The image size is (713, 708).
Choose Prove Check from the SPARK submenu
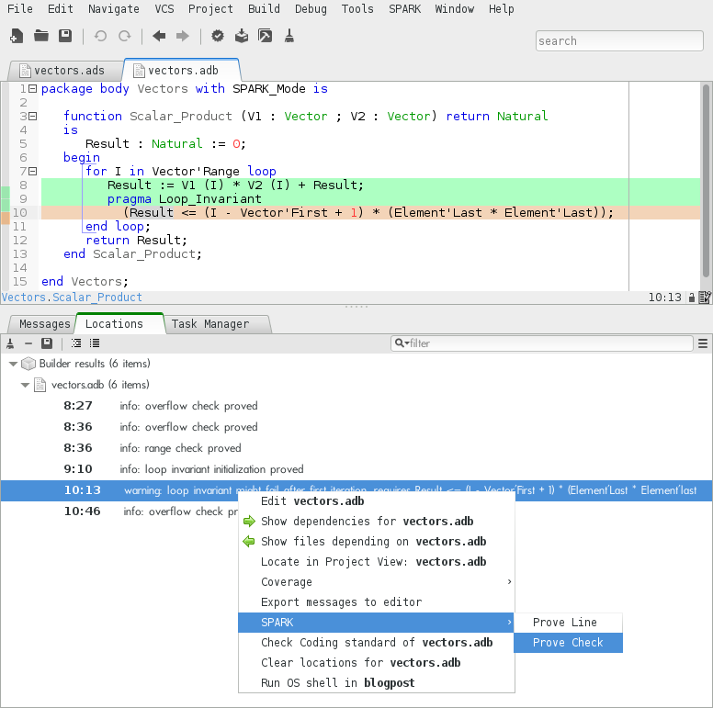click(567, 643)
